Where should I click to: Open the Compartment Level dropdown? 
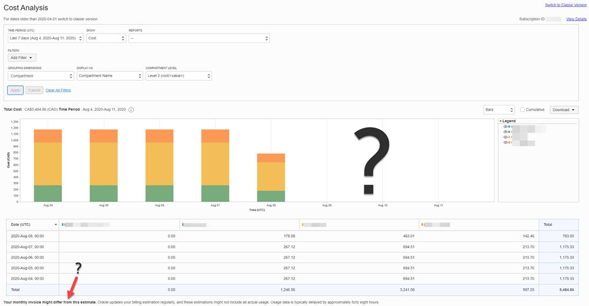[178, 76]
